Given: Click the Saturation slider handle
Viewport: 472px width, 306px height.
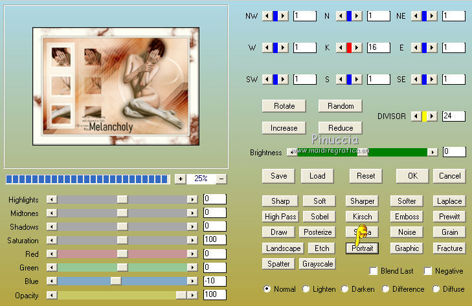Looking at the screenshot, I should pos(122,240).
